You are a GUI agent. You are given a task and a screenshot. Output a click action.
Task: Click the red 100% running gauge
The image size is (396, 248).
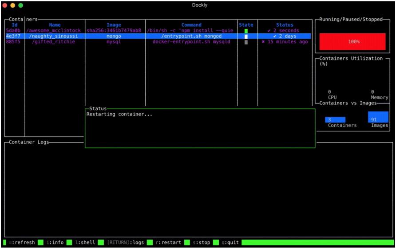tap(353, 41)
